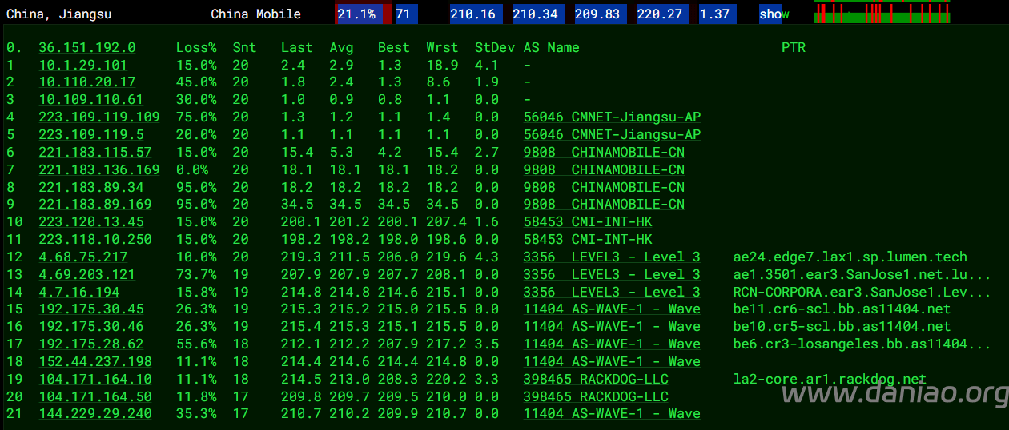
Task: Select the 'China, Jiangsu' location label
Action: point(59,14)
